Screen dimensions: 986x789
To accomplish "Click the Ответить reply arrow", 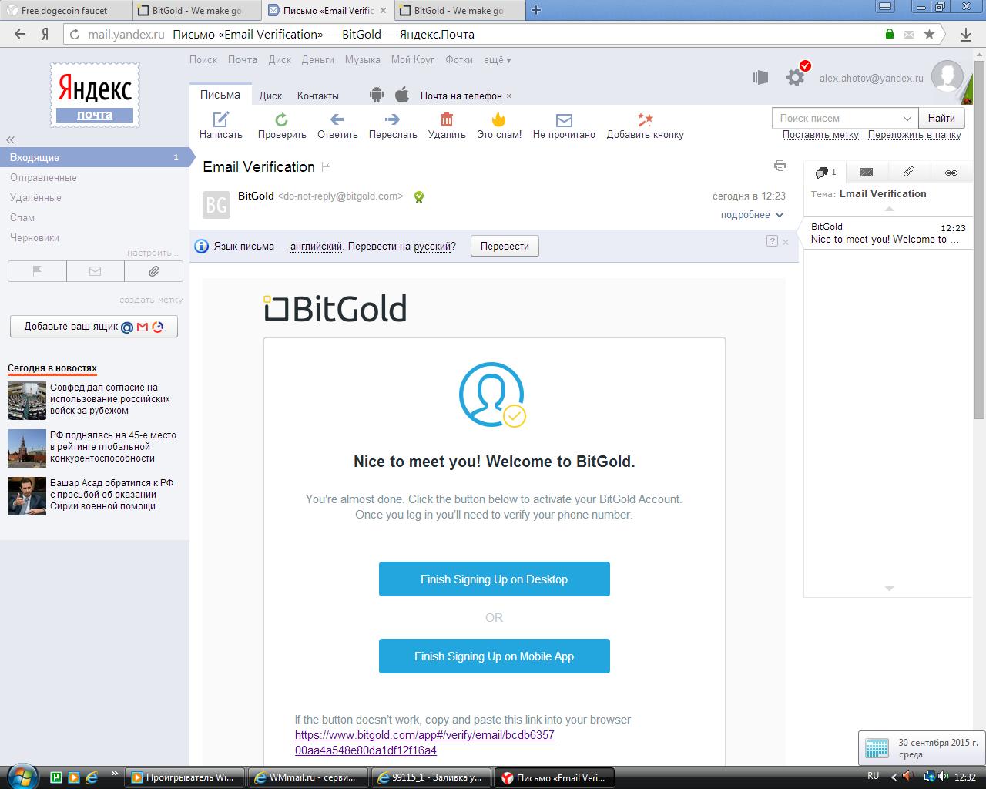I will (x=337, y=119).
